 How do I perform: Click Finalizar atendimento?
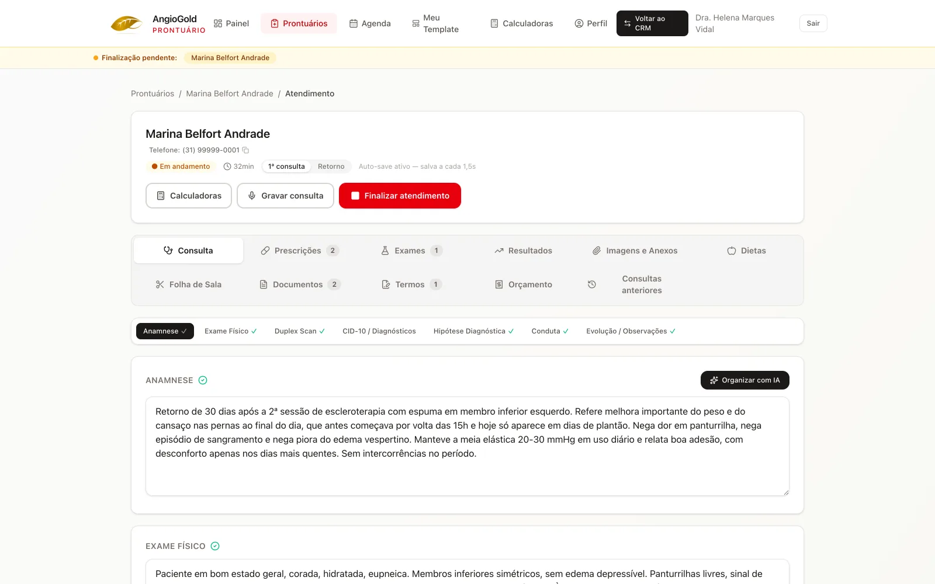400,196
